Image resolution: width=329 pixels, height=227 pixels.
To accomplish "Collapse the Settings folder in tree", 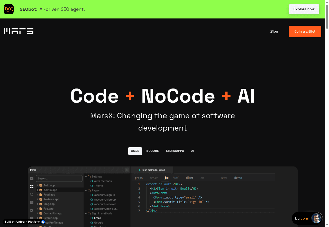I will pos(86,176).
